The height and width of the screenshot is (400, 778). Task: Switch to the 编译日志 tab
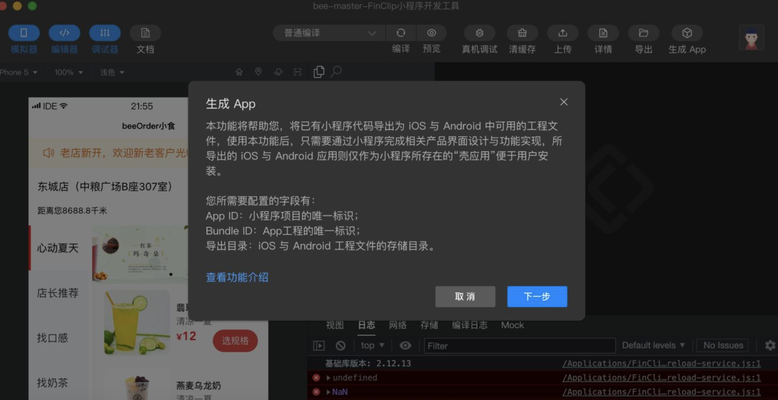click(x=470, y=325)
